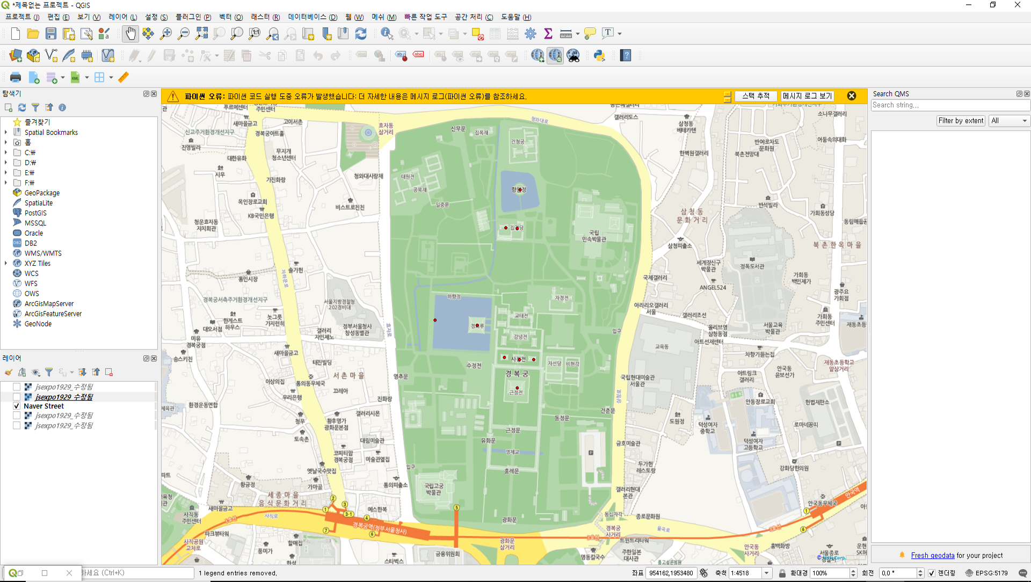Open the Field Calculator toolbar icon

513,34
